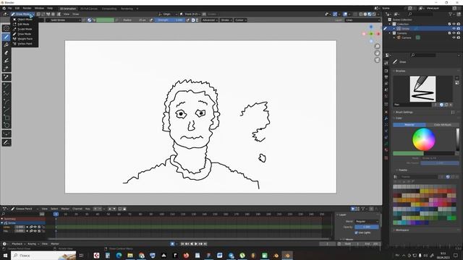463x260 pixels.
Task: Open the Output properties tab icon
Action: pyautogui.click(x=386, y=77)
